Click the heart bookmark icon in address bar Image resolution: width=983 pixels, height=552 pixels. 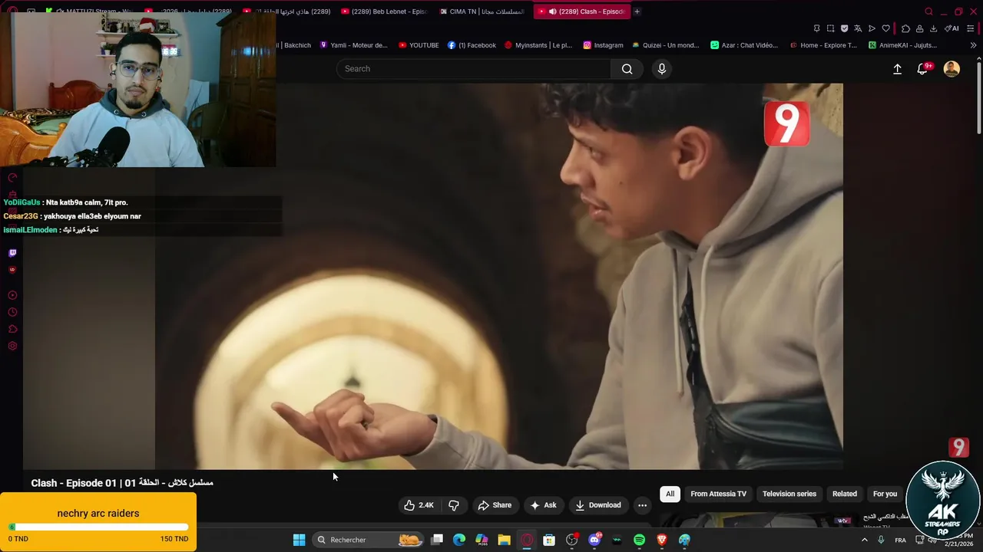[885, 28]
